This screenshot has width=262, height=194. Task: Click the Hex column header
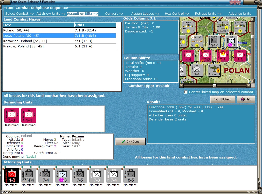click(x=39, y=25)
